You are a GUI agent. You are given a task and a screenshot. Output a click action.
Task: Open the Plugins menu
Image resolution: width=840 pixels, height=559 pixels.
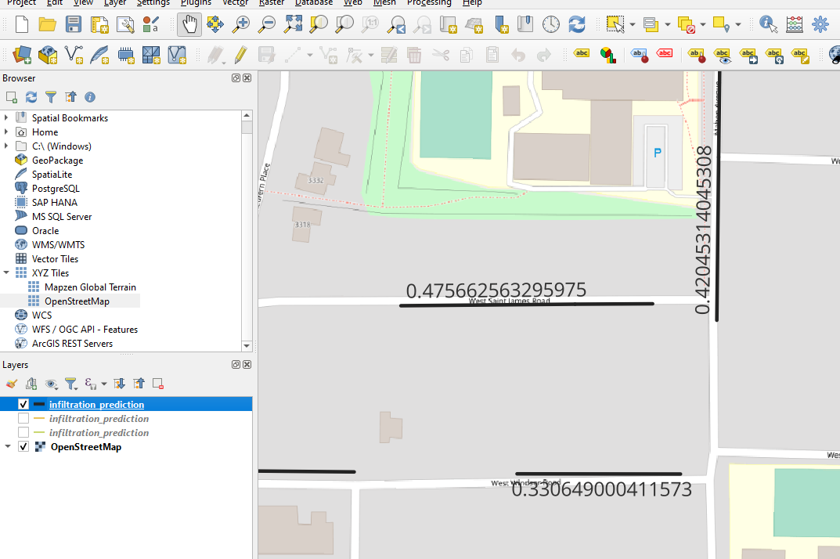click(196, 2)
